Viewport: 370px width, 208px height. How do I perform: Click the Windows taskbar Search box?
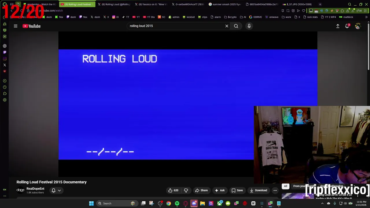117,203
